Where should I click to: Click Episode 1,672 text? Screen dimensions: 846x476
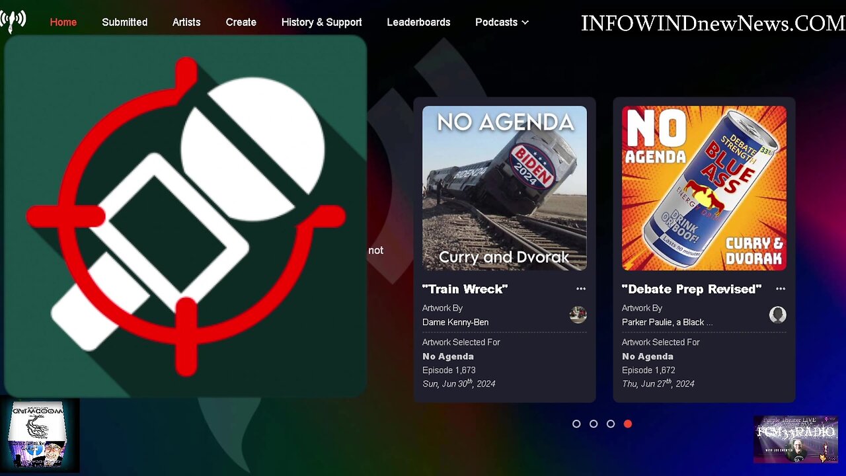tap(648, 370)
